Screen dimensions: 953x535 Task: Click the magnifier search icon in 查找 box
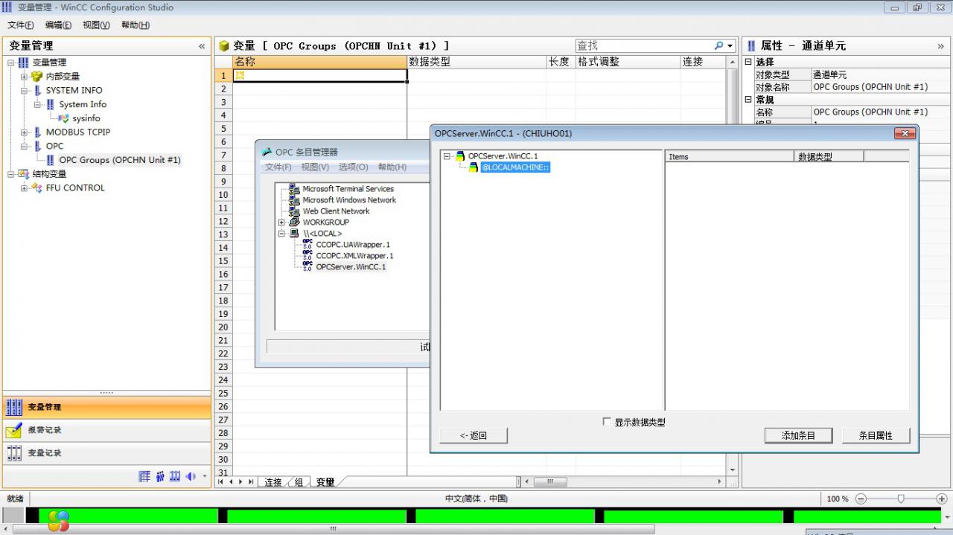[718, 45]
